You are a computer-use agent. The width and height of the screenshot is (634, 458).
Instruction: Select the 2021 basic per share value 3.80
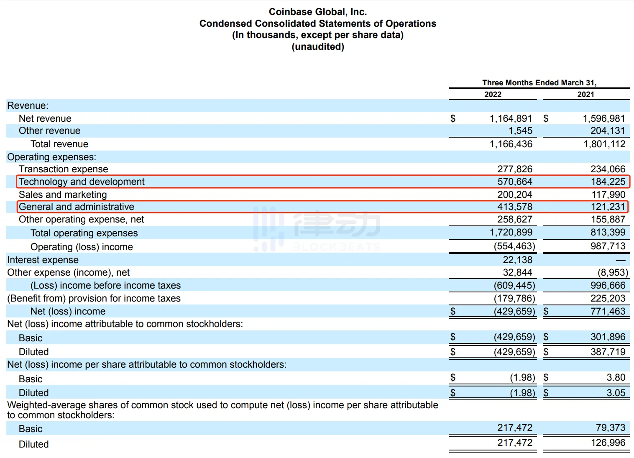tap(616, 378)
